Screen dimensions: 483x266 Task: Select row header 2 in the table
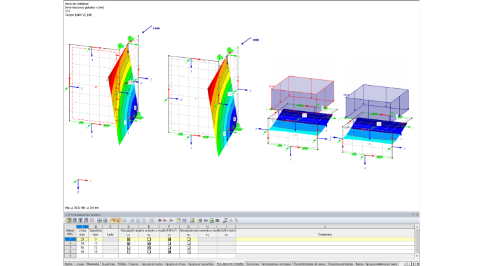point(71,243)
